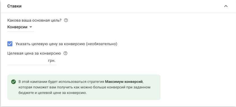Click notice line бюджете и целевой цене
This screenshot has width=236, height=107.
click(x=53, y=93)
